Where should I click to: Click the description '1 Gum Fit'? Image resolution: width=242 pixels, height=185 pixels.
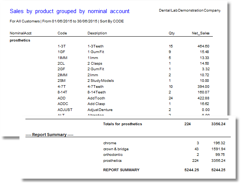(96, 52)
